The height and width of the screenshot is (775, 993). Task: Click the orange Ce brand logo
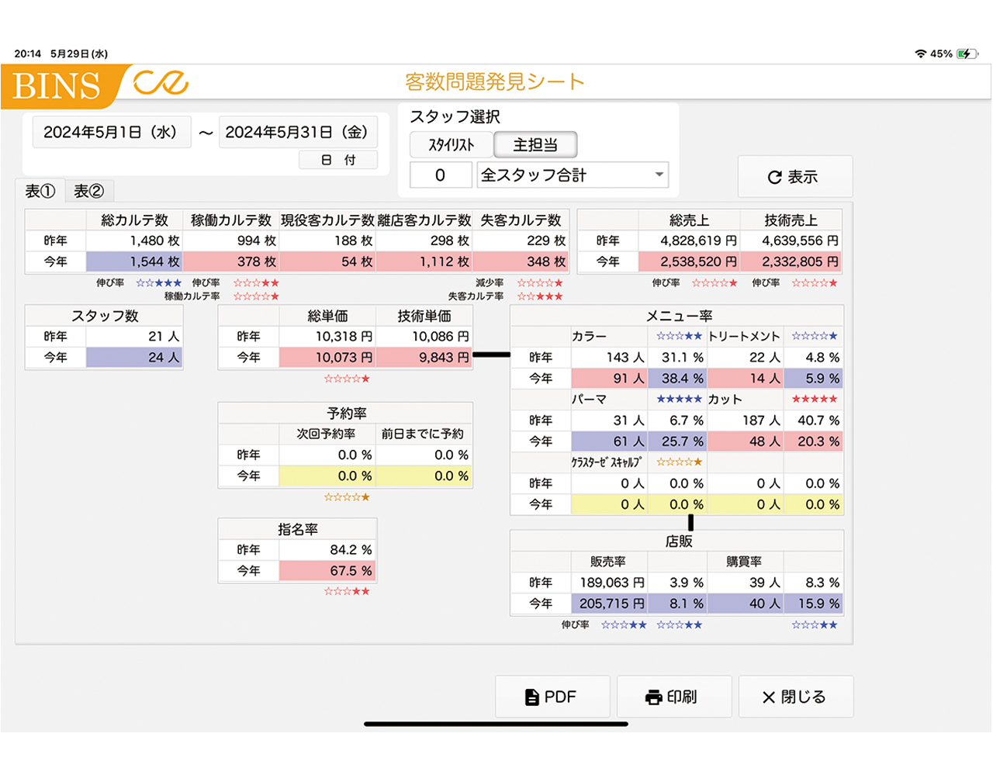(x=161, y=82)
